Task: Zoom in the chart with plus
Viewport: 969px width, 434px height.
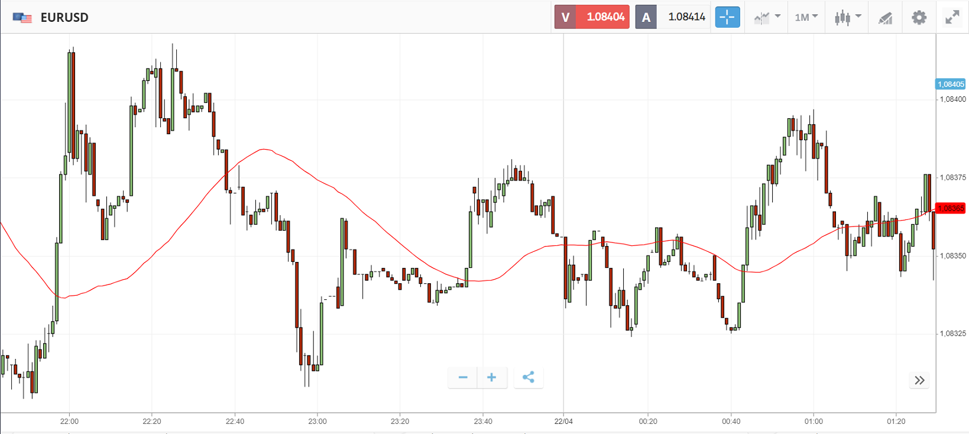Action: click(491, 377)
